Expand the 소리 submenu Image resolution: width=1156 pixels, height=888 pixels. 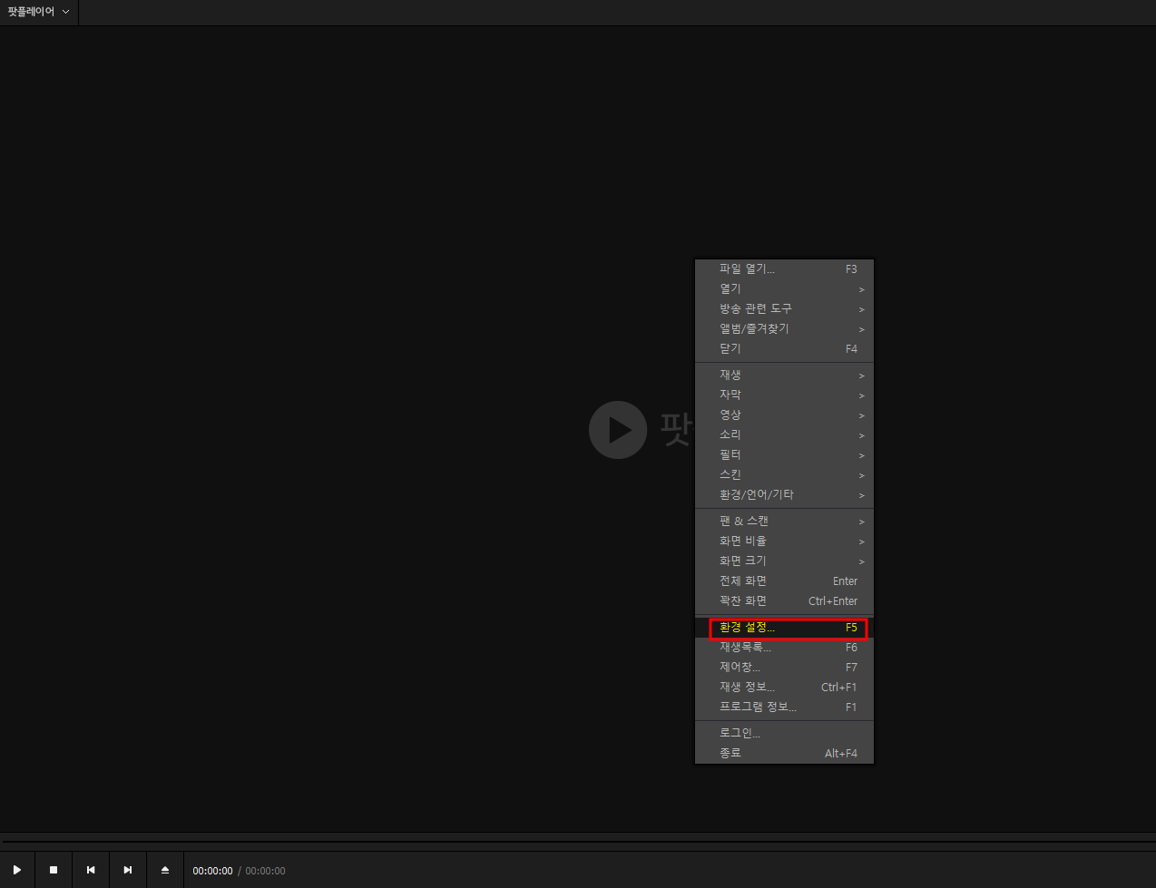[784, 435]
